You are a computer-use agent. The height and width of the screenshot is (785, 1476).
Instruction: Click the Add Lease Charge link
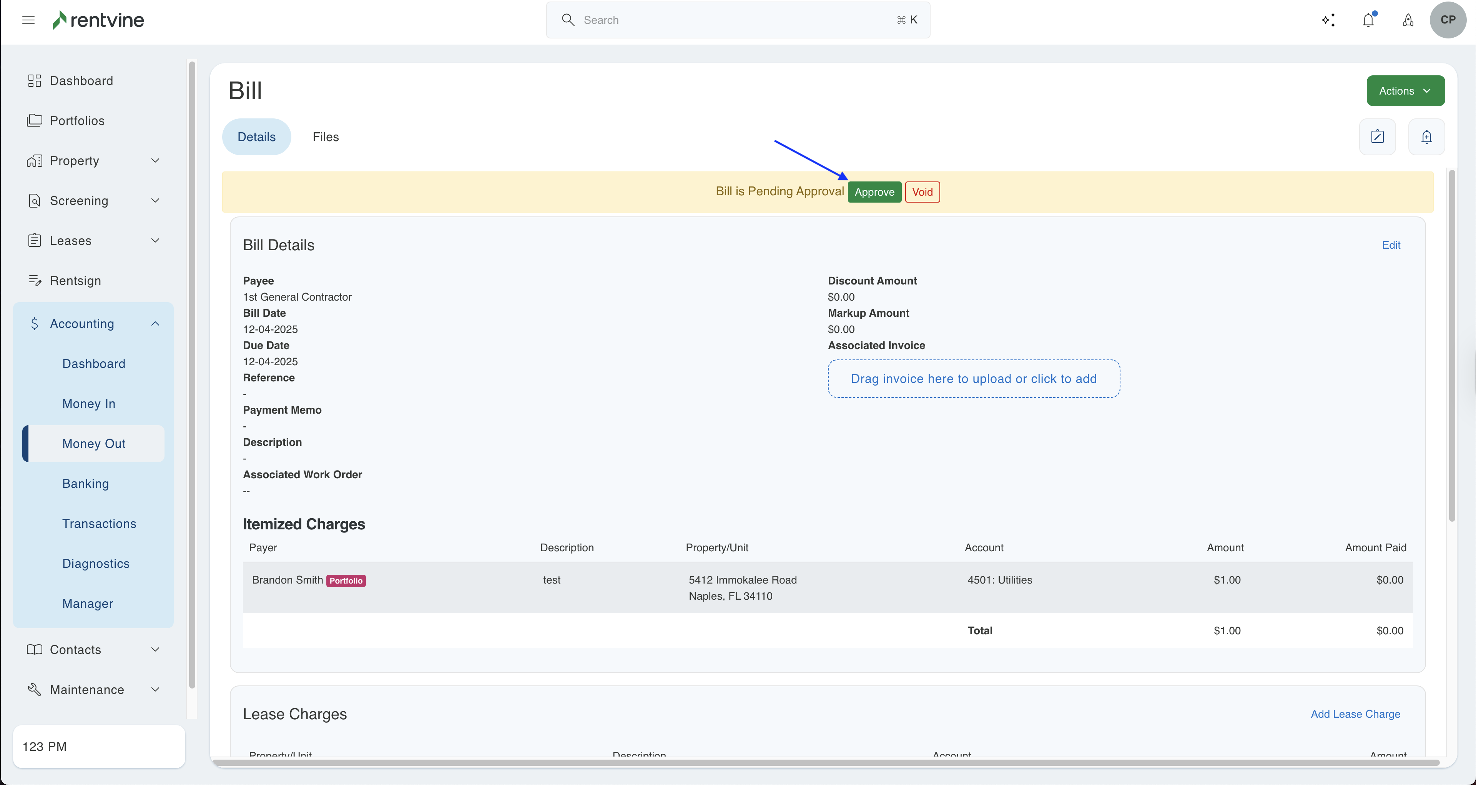(x=1355, y=714)
